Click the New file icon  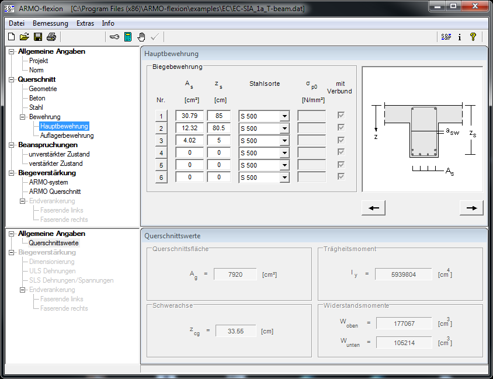11,37
